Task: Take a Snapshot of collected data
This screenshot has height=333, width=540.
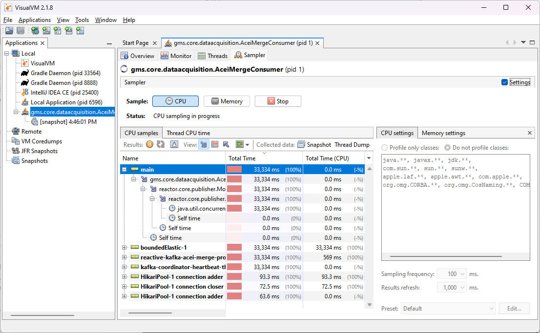Action: pyautogui.click(x=314, y=145)
